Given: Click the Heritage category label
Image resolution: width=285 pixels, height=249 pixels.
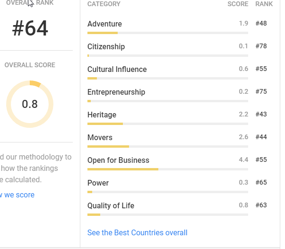Looking at the screenshot, I should (102, 115).
